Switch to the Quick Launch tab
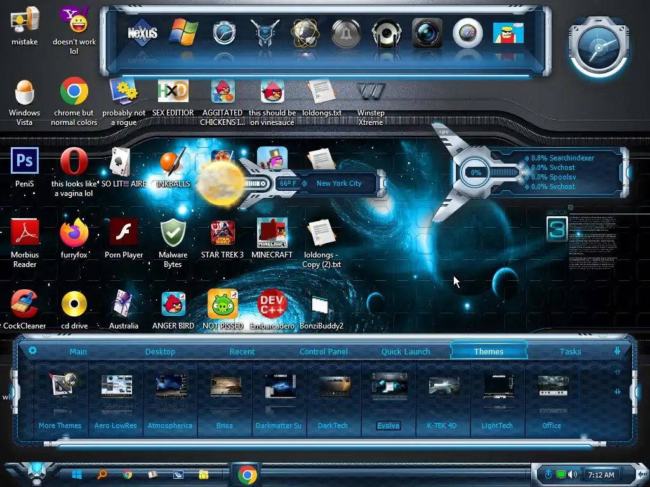The width and height of the screenshot is (650, 487). 406,351
